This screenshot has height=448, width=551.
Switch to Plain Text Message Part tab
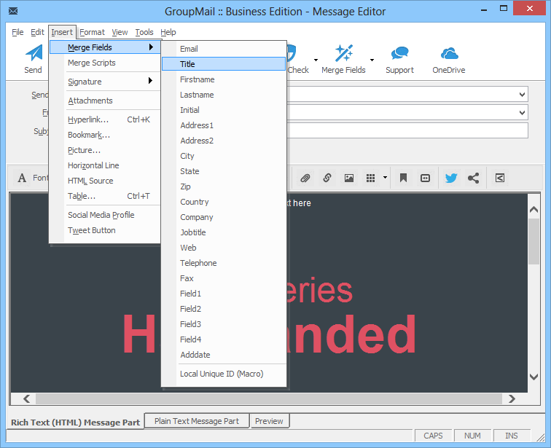[197, 421]
